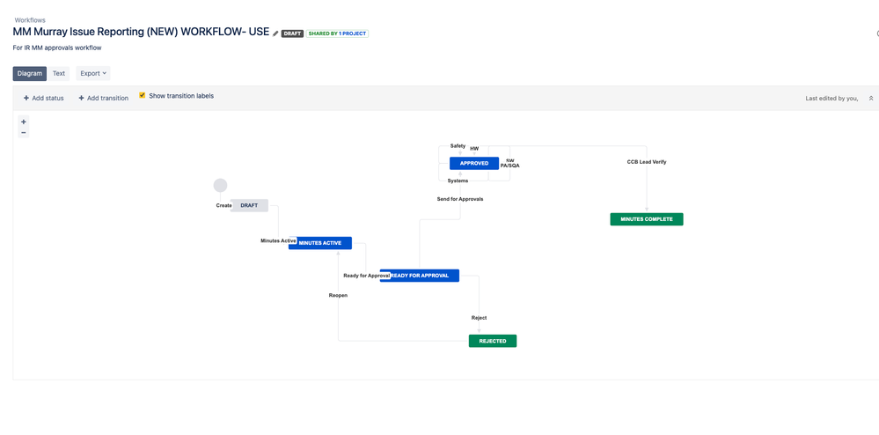
Task: Click the Ready for Approval transition label
Action: [367, 276]
